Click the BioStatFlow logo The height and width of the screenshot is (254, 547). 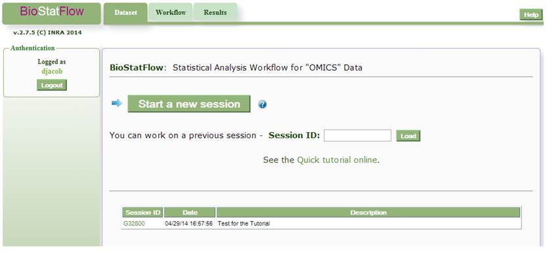(52, 13)
